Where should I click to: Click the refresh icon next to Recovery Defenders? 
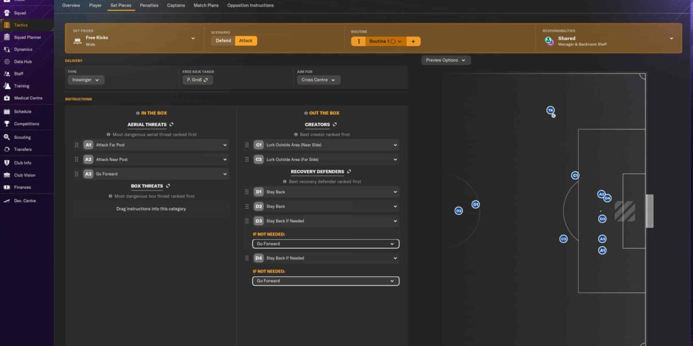click(x=349, y=172)
